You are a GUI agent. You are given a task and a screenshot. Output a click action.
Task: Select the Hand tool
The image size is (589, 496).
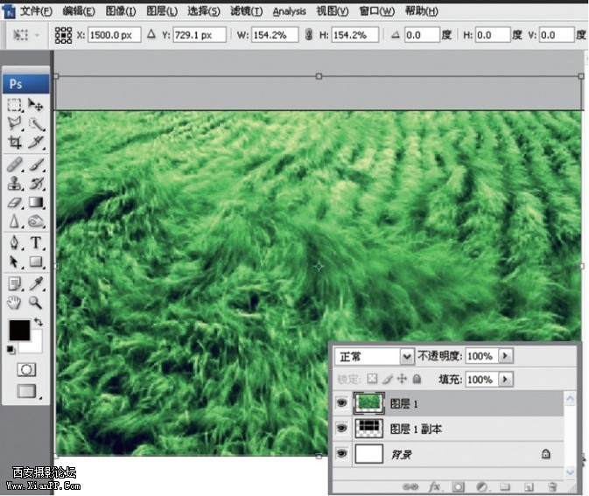click(x=15, y=303)
